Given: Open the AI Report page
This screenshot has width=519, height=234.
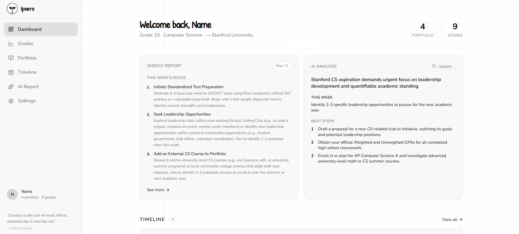Looking at the screenshot, I should click(41, 87).
